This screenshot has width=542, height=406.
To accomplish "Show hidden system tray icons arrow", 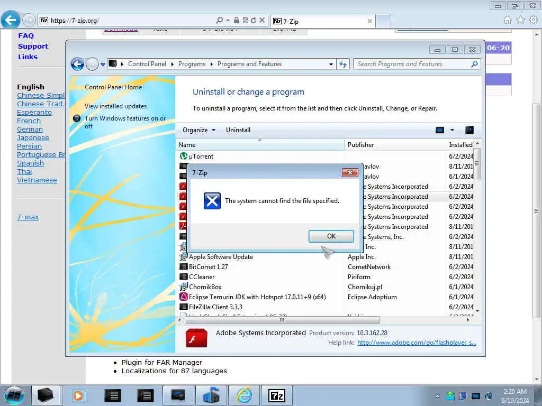I will click(x=437, y=396).
